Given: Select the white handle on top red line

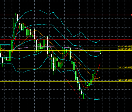Looking at the screenshot, I should tap(131, 15).
